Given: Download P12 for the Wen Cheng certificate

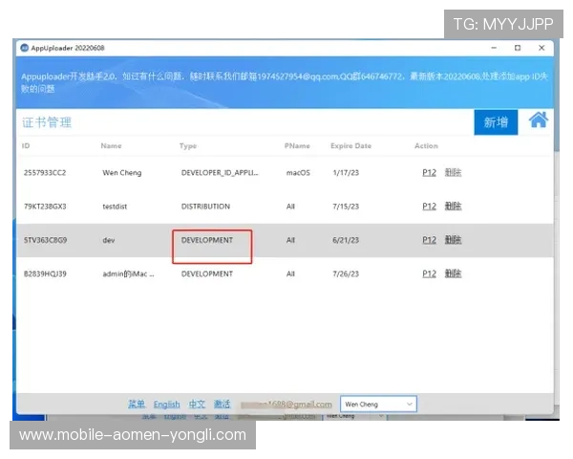Looking at the screenshot, I should pyautogui.click(x=430, y=172).
